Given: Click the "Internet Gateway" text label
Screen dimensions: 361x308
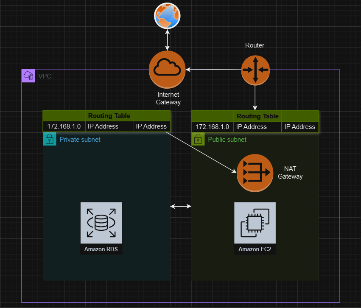Looking at the screenshot, I should 168,98.
